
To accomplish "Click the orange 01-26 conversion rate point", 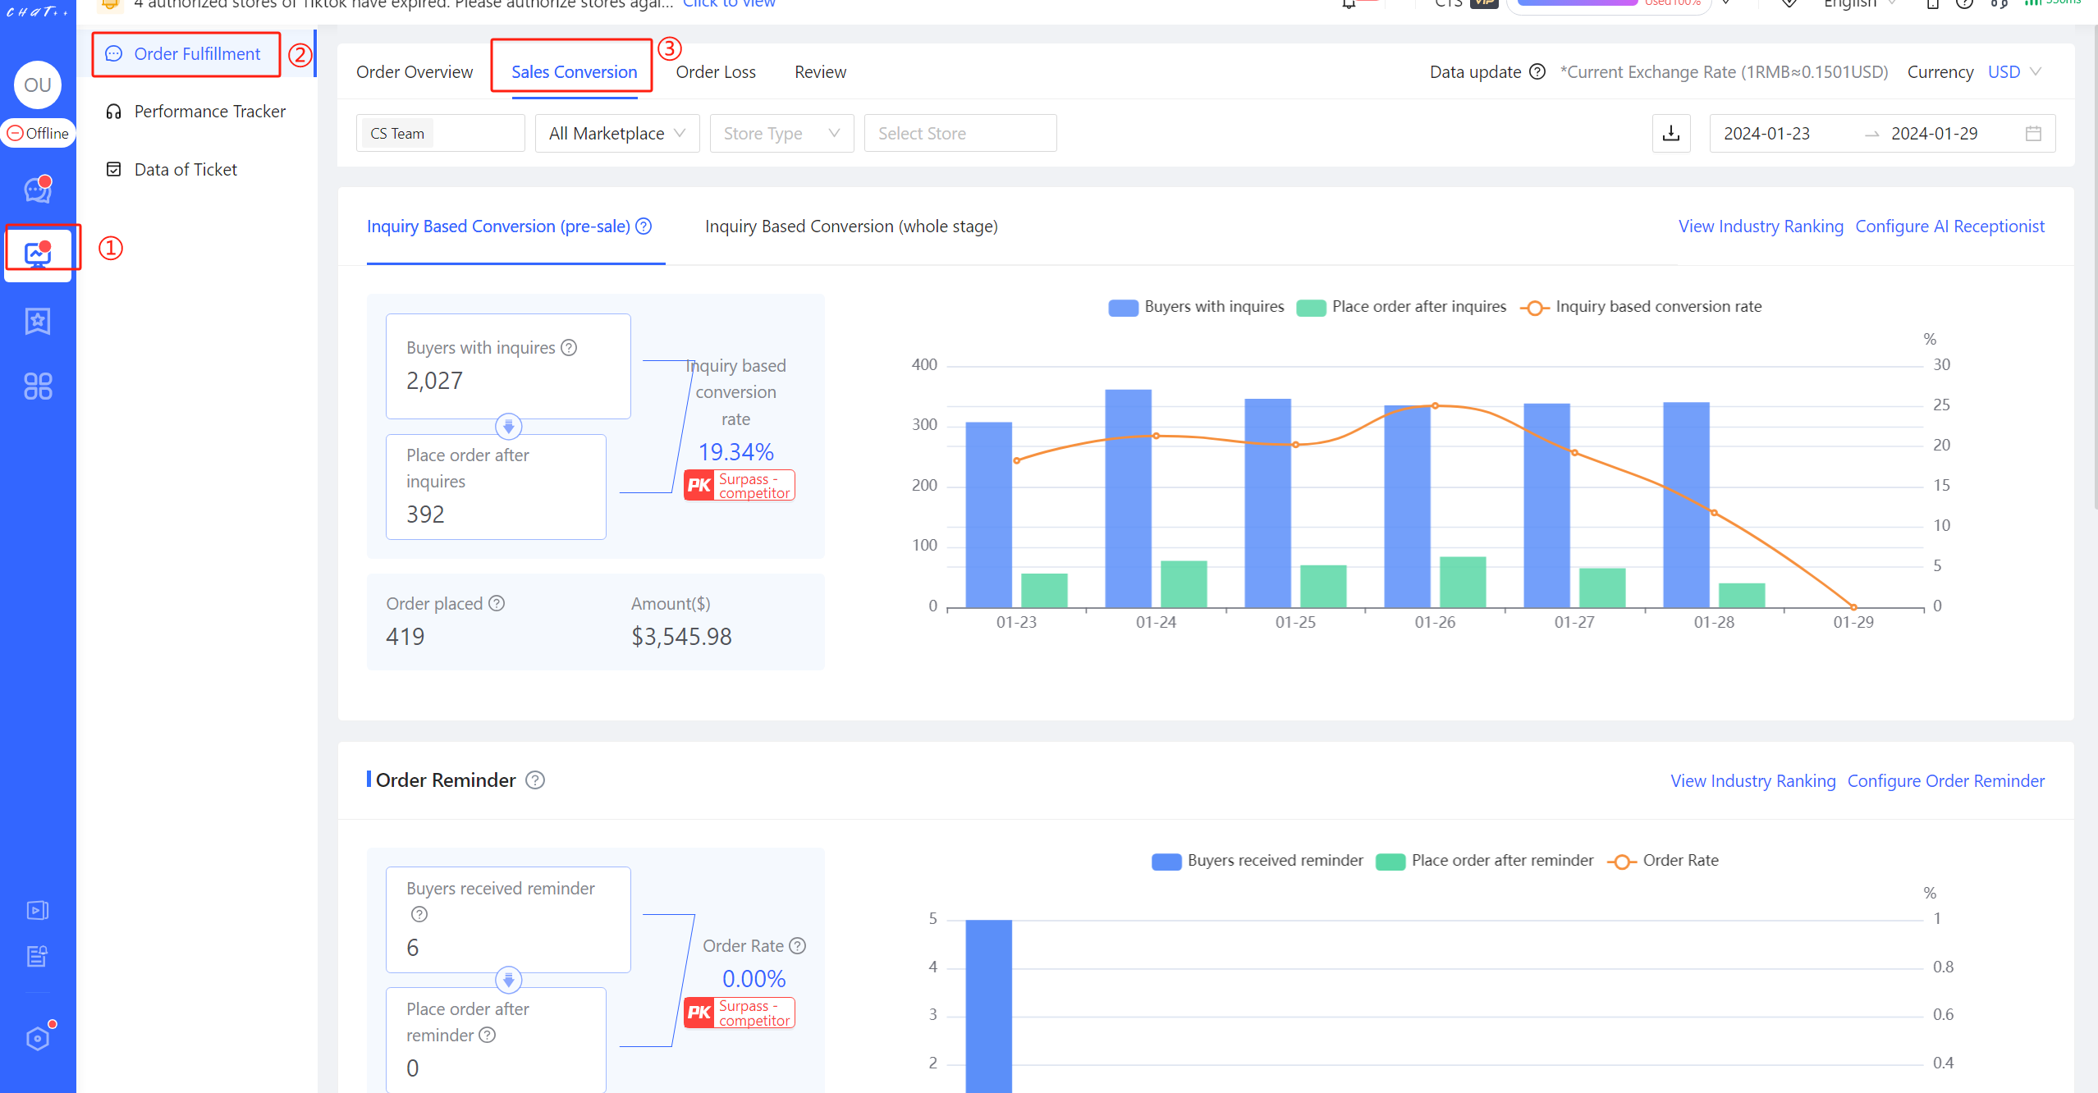I will coord(1435,405).
